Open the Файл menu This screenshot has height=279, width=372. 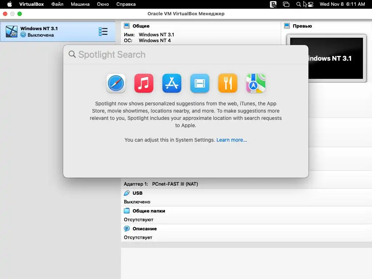tap(57, 4)
